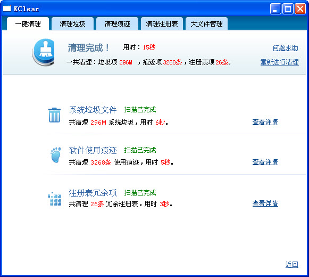Image resolution: width=309 pixels, height=277 pixels.
Task: Open 查看详情 for 注册表冗余项
Action: coord(265,203)
